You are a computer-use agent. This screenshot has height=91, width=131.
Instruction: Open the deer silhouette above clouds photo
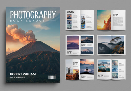click(x=87, y=67)
